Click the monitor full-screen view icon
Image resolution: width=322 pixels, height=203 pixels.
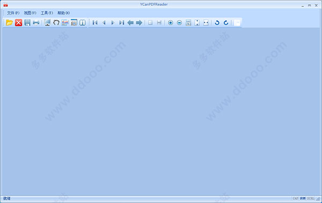(47, 22)
